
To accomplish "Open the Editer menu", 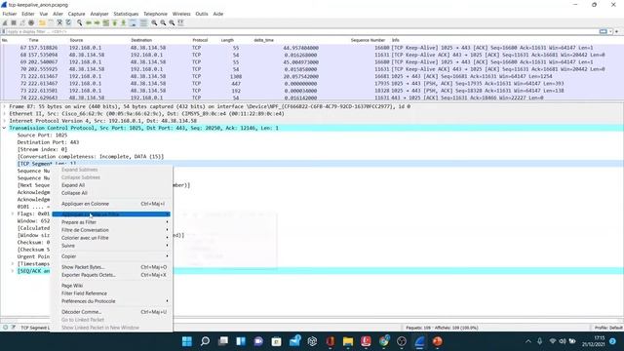I will coord(28,14).
